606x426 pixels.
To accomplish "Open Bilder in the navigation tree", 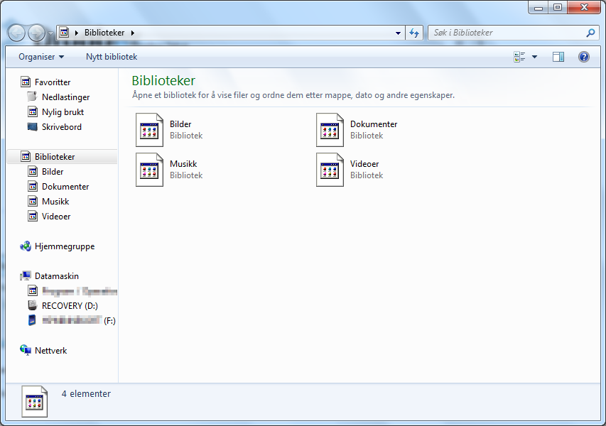I will (53, 172).
